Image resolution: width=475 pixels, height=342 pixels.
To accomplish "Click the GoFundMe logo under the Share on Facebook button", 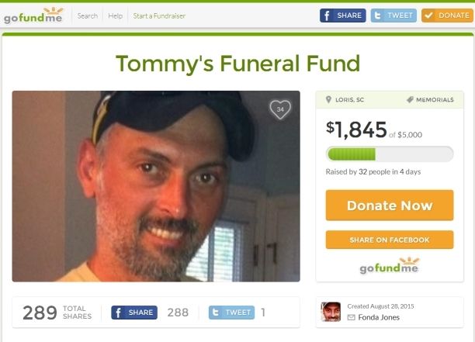I will [x=390, y=266].
